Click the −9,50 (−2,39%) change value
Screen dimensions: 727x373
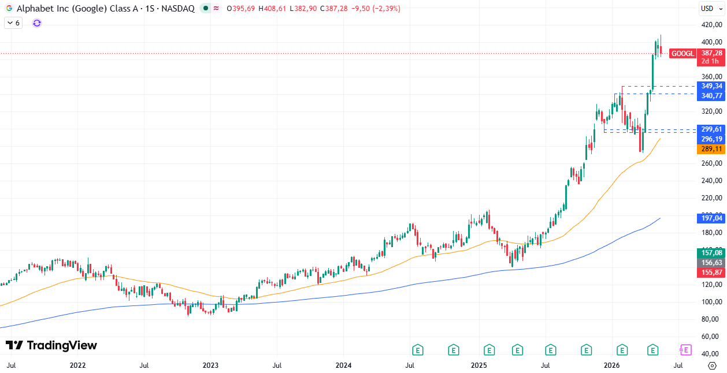point(375,9)
